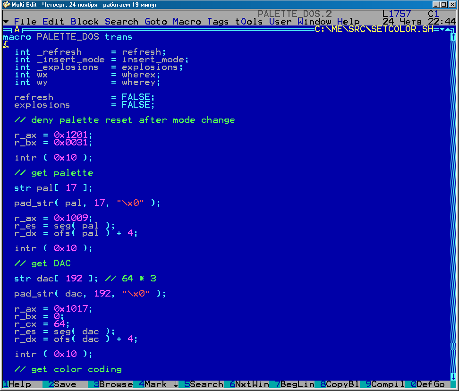Click the up-arrow icon on the editor window frame
The image size is (459, 391).
448,29
